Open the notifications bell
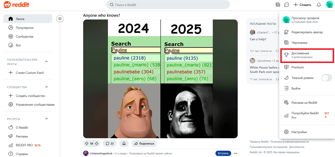Image resolution: width=335 pixels, height=157 pixels. coord(319,5)
